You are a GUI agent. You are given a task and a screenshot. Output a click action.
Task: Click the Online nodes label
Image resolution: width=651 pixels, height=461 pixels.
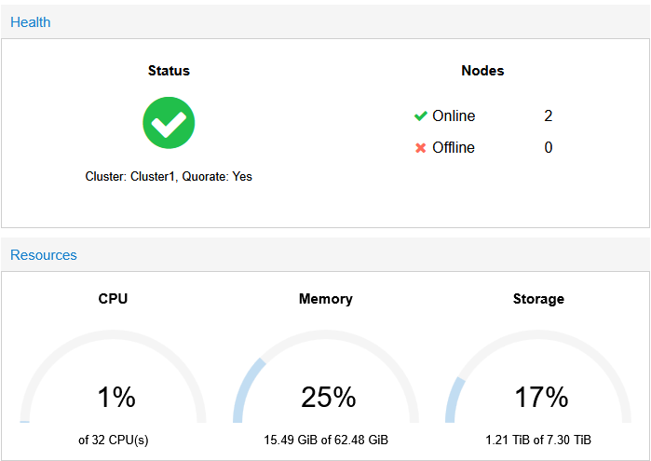point(454,116)
